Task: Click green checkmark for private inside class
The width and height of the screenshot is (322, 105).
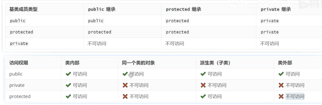Action: [68, 85]
